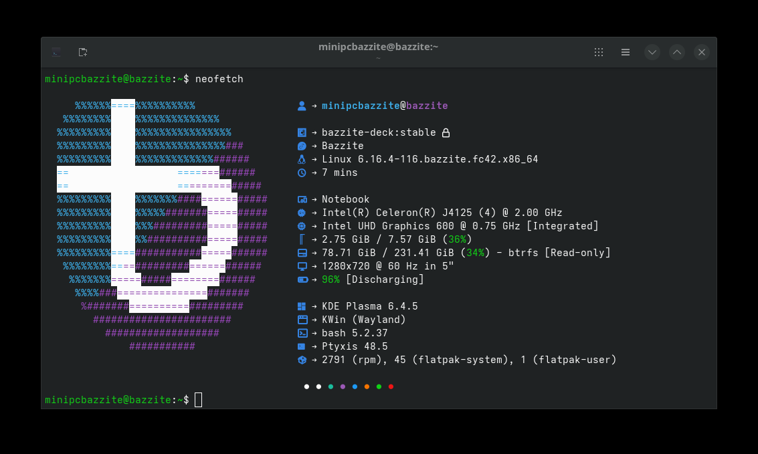Click the blue color dot
758x454 pixels.
(x=355, y=386)
